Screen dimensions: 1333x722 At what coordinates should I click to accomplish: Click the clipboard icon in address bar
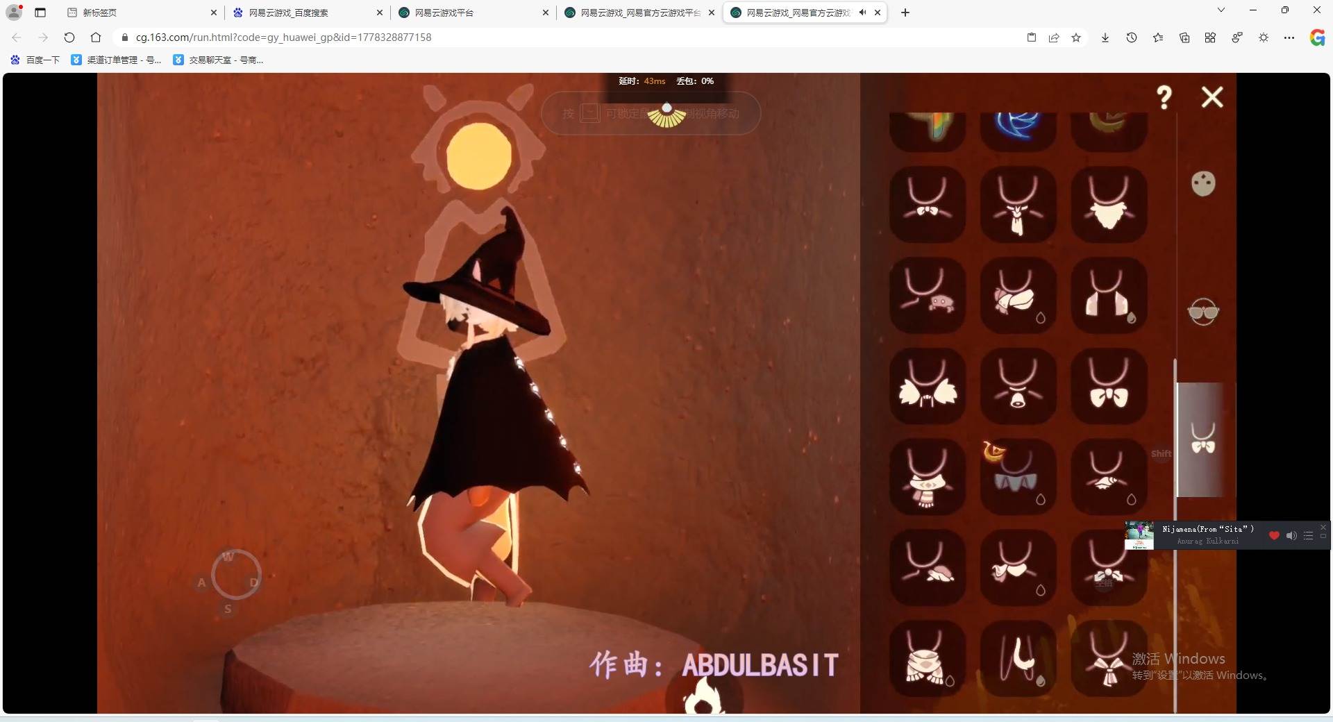pos(1032,37)
